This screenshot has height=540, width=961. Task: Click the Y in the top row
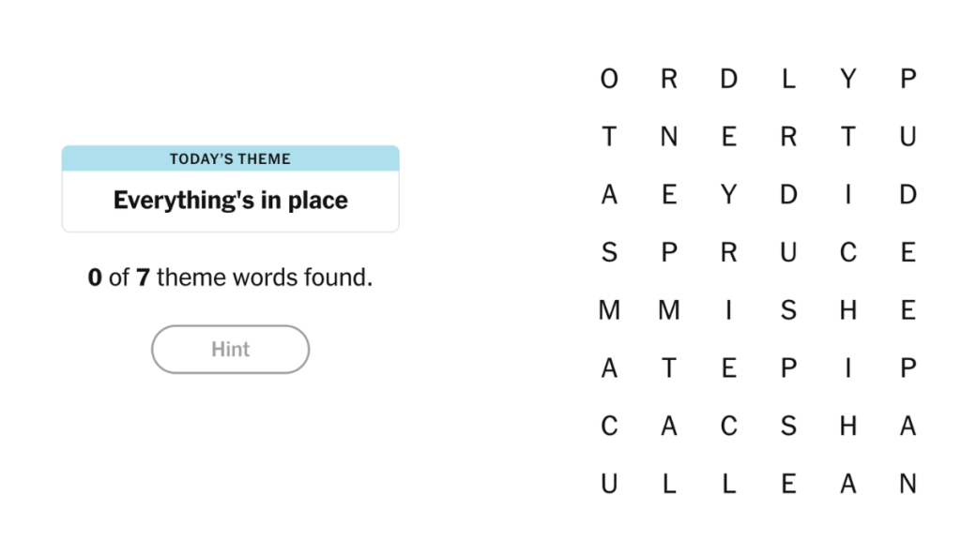(x=848, y=79)
